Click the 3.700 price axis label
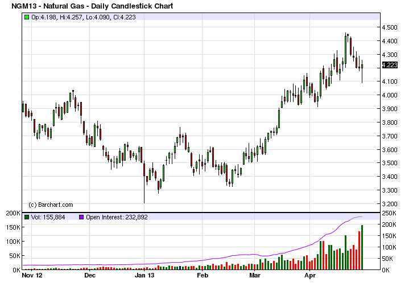Image resolution: width=413 pixels, height=286 pixels. pyautogui.click(x=390, y=136)
